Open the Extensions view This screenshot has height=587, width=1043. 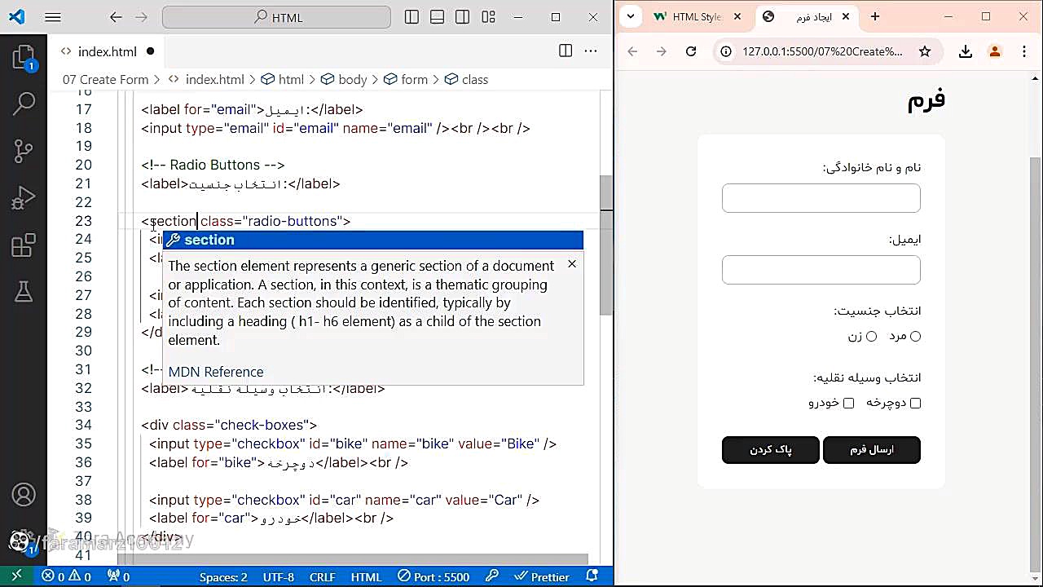click(x=24, y=245)
